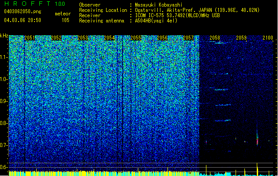This screenshot has width=278, height=176.
Task: Click the 0.6 frequency axis label
Action: click(4, 167)
